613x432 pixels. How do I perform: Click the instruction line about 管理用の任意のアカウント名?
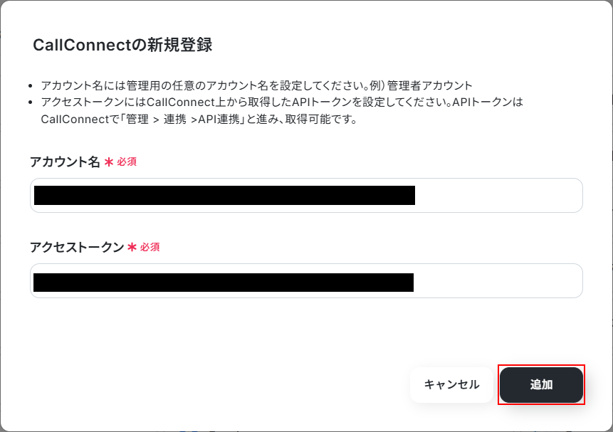pyautogui.click(x=256, y=85)
